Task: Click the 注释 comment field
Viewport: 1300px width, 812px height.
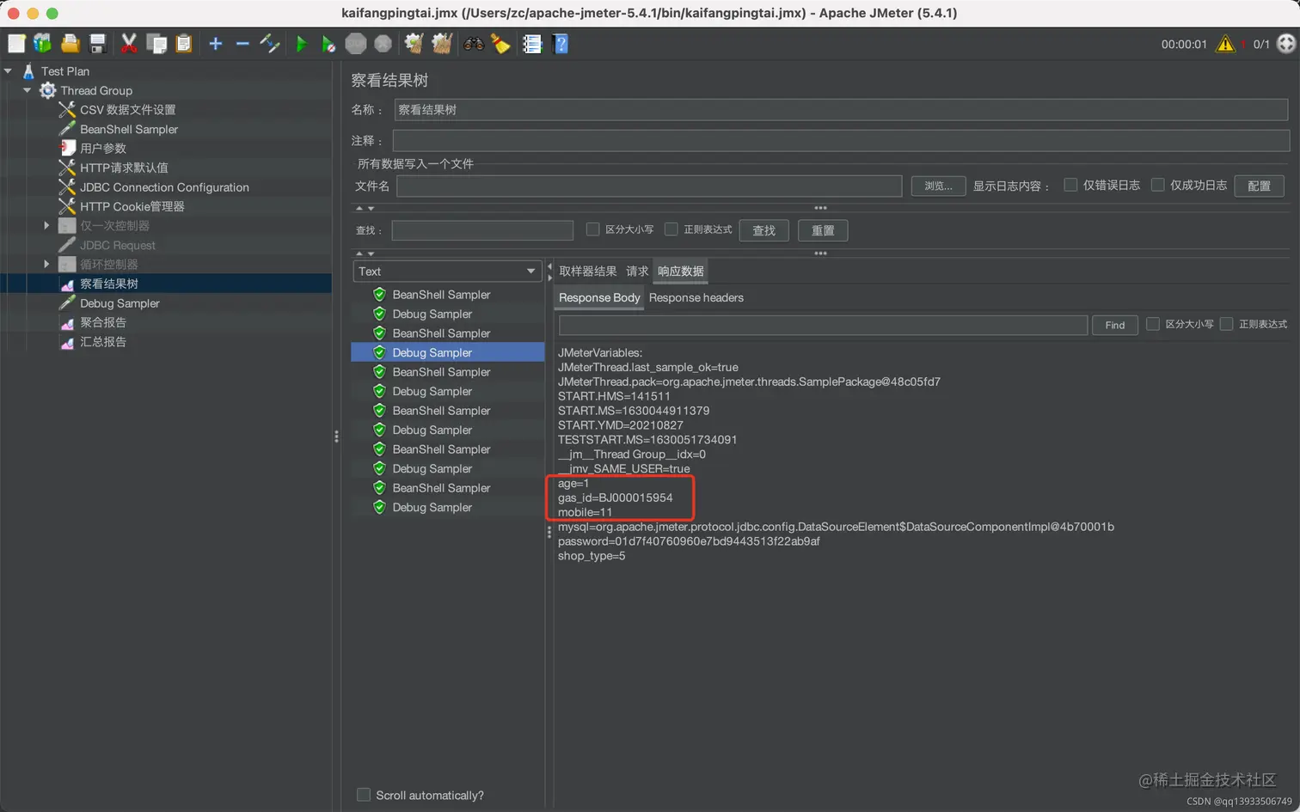Action: pyautogui.click(x=841, y=140)
